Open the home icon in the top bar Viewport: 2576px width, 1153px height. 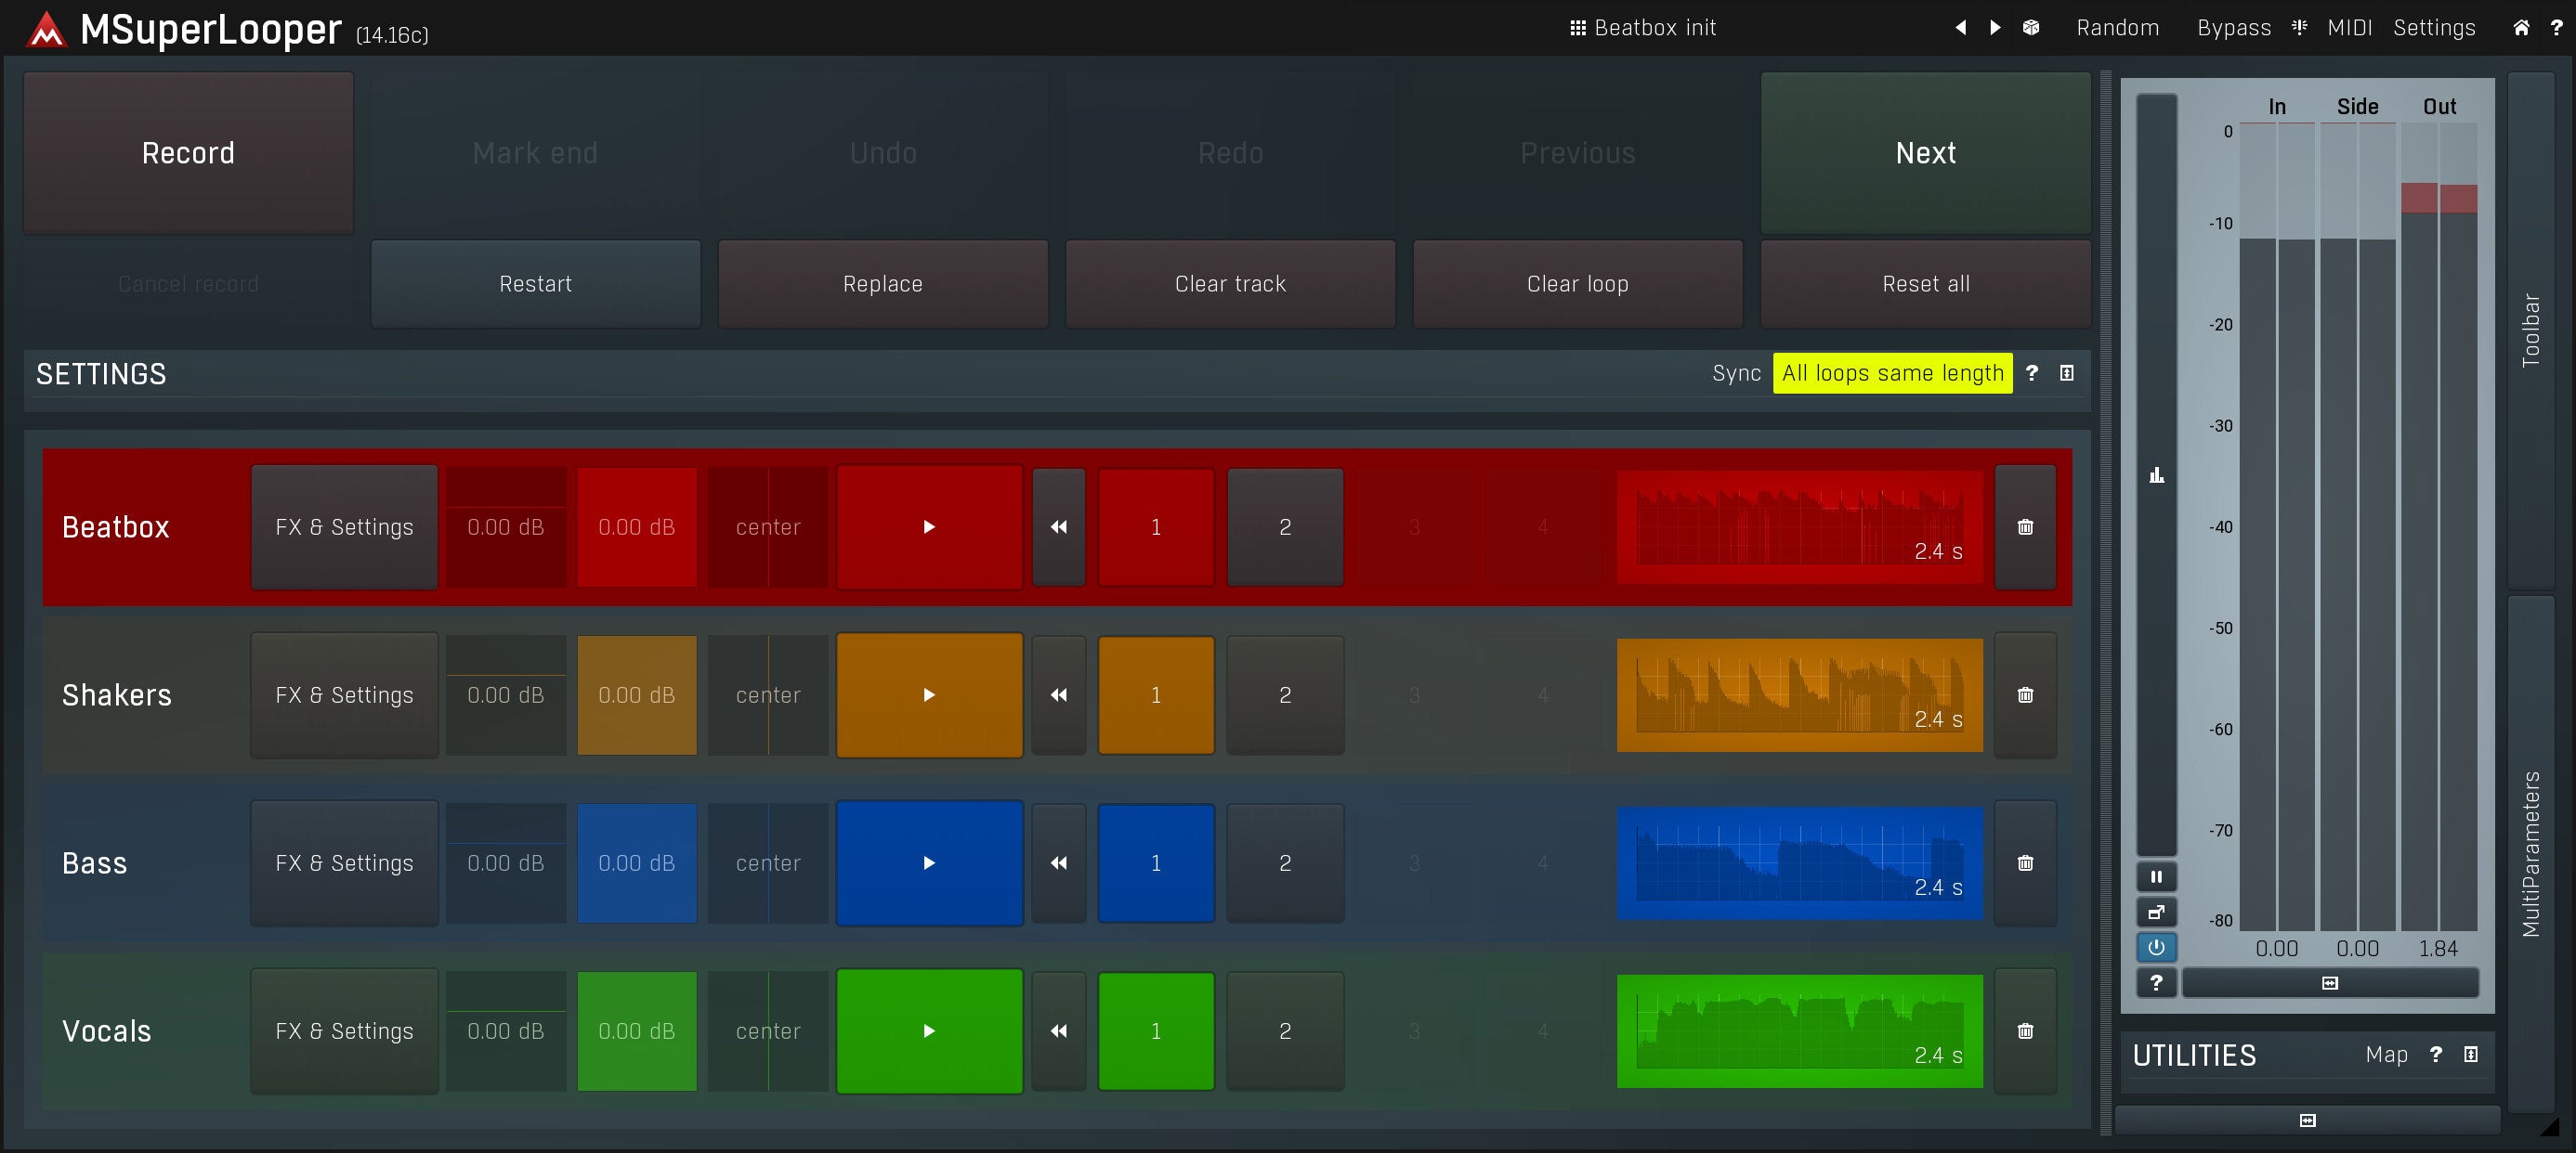click(x=2521, y=28)
